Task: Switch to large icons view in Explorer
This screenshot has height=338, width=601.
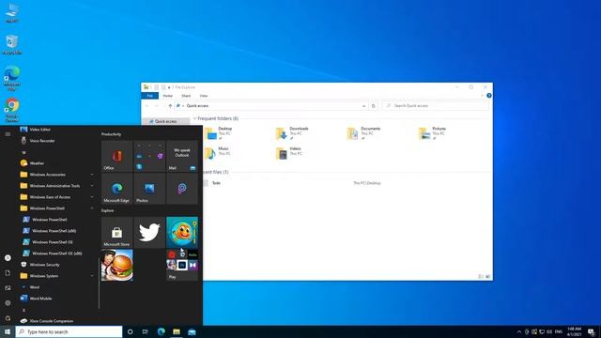Action: [488, 277]
